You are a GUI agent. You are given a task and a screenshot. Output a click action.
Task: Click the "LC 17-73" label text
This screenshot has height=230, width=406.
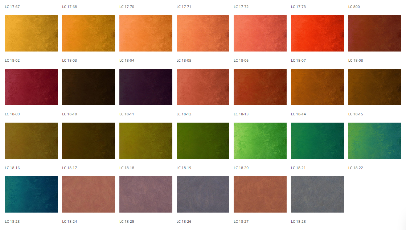(x=298, y=7)
